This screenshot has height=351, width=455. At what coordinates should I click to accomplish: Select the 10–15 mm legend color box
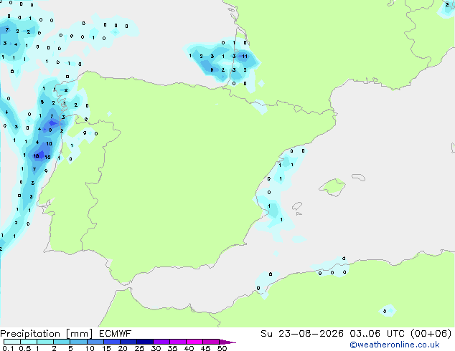95,342
